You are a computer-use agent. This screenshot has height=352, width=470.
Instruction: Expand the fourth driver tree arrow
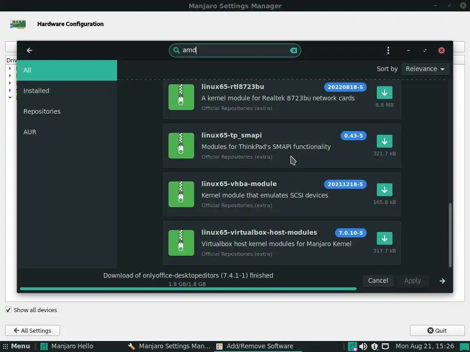10,90
